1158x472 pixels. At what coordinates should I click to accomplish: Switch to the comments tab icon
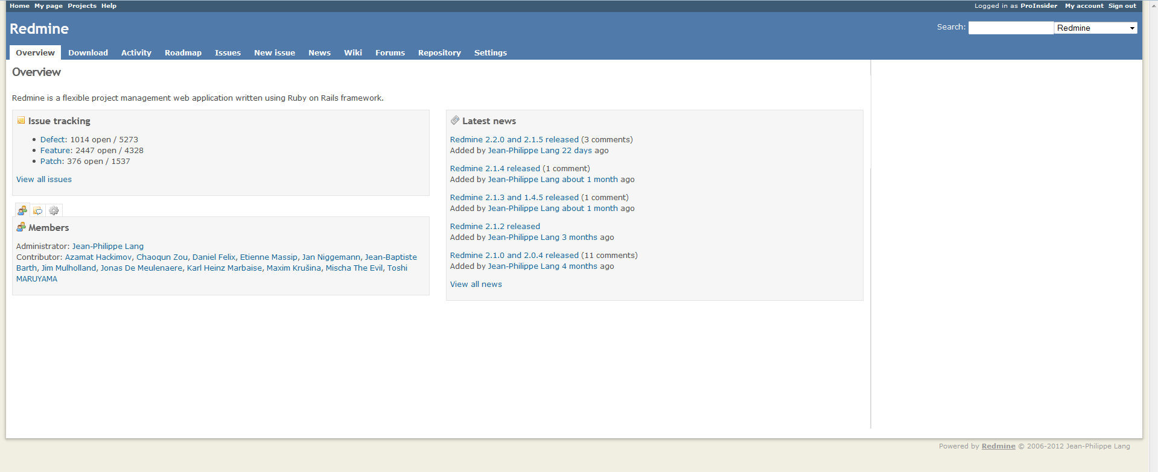(38, 210)
